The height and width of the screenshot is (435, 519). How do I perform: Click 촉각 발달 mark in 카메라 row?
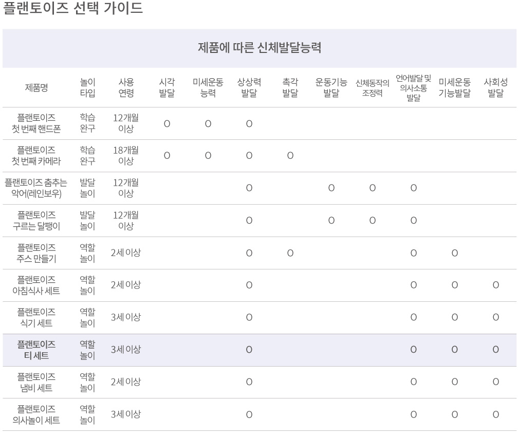pyautogui.click(x=290, y=156)
